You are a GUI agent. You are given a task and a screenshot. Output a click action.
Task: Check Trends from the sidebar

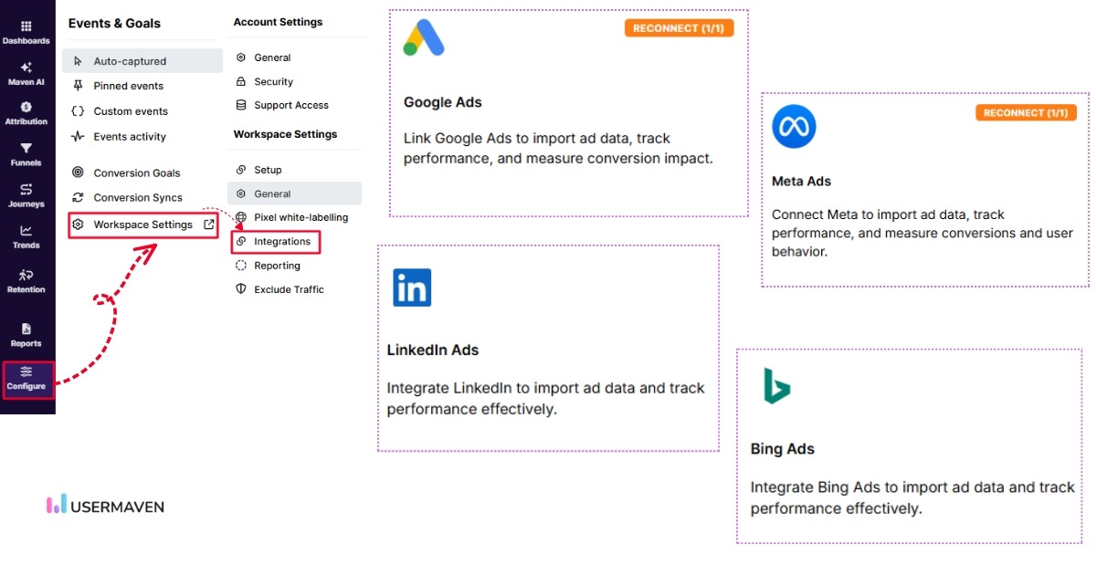coord(26,237)
